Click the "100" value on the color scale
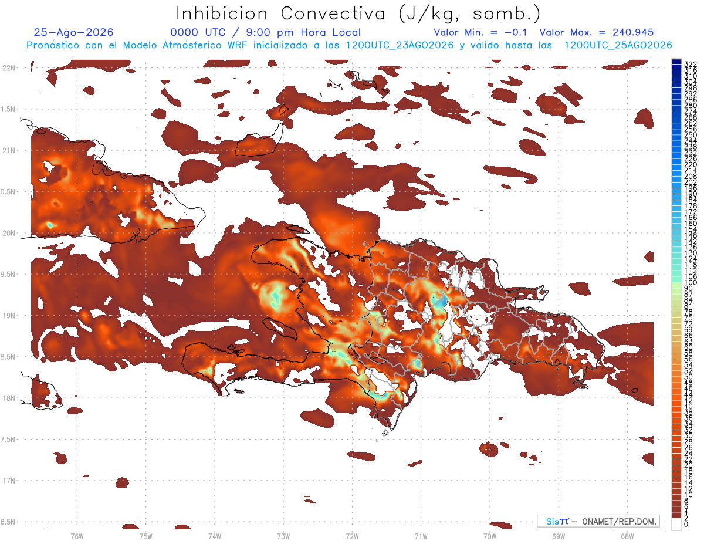The height and width of the screenshot is (544, 704). click(x=691, y=283)
